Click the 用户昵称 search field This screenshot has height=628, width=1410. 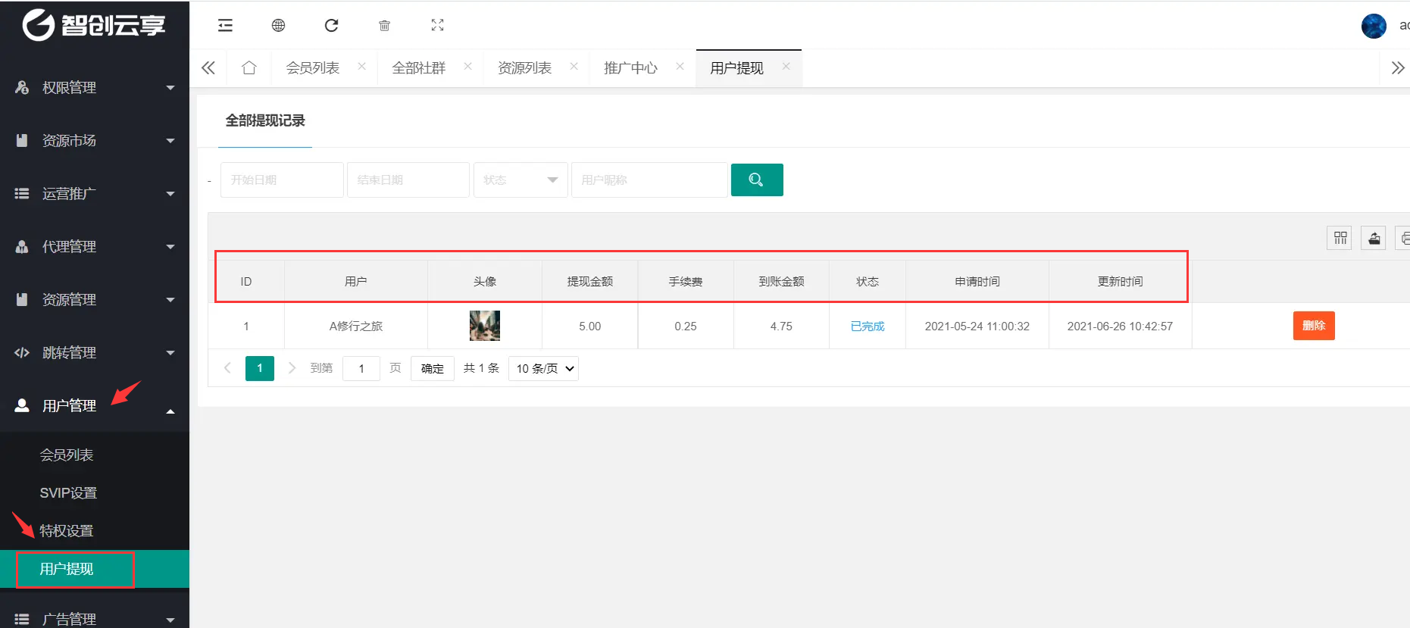(x=649, y=180)
